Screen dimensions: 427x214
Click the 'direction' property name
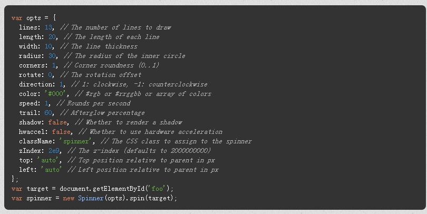point(37,84)
